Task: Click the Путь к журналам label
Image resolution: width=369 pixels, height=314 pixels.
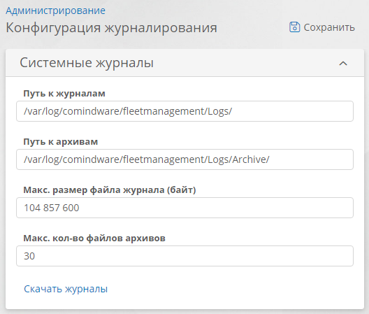Action: pos(64,94)
